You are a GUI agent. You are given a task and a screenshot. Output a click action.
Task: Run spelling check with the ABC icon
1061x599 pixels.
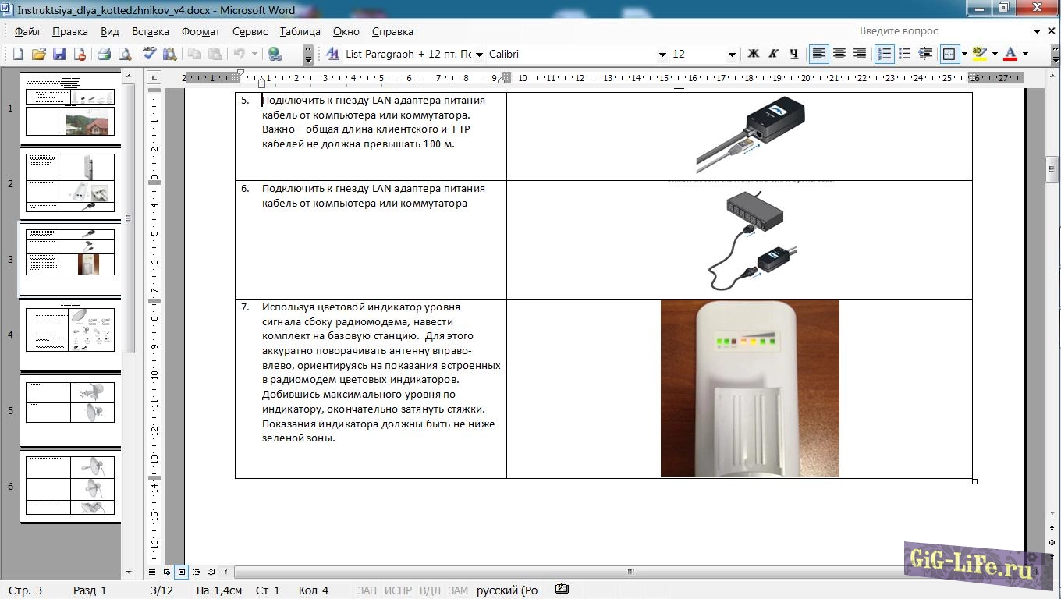149,54
